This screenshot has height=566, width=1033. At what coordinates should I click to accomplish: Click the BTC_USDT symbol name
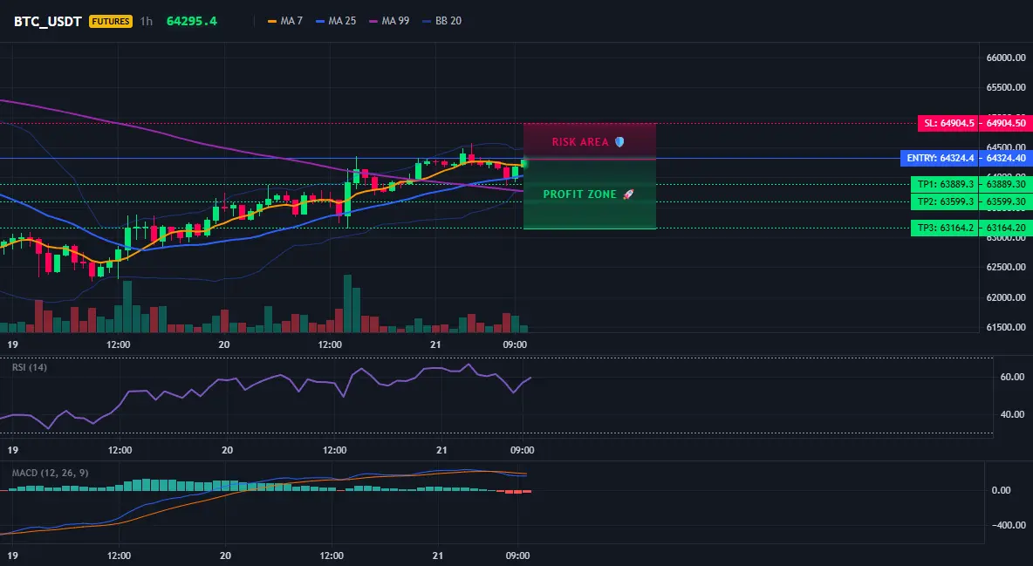47,21
